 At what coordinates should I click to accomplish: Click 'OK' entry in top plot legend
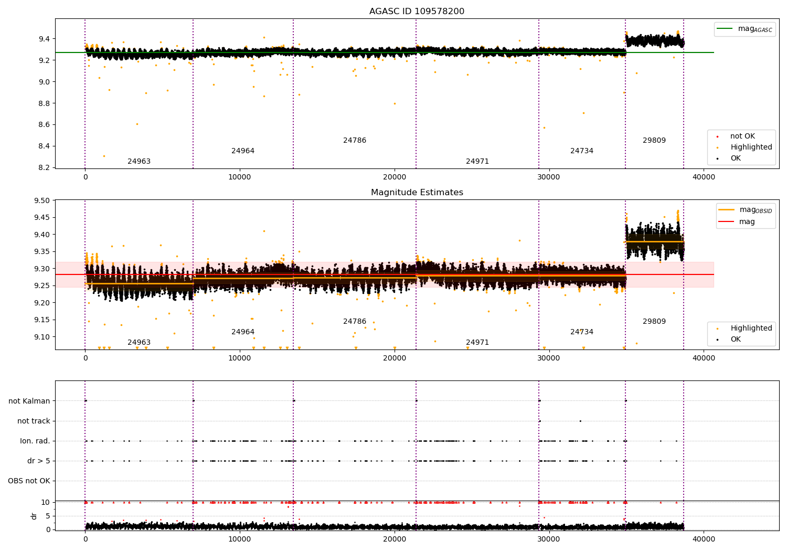(x=730, y=158)
